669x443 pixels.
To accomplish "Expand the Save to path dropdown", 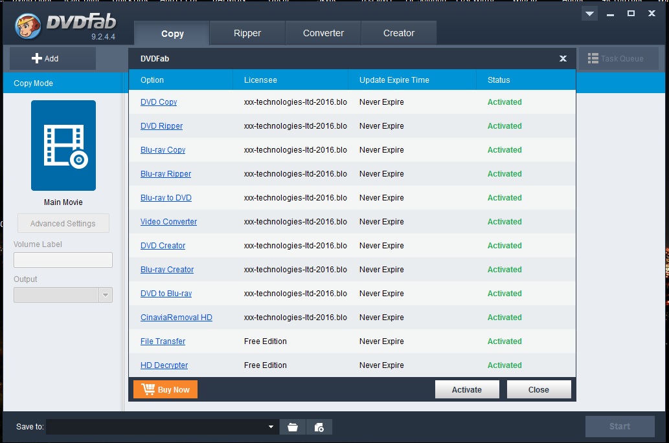I will click(x=271, y=427).
